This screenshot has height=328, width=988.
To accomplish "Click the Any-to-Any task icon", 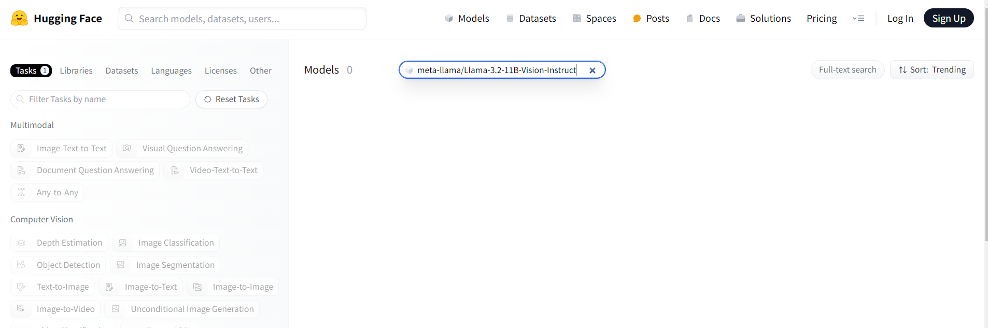I will point(21,192).
